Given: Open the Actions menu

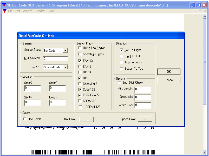Looking at the screenshot, I should [28, 11].
